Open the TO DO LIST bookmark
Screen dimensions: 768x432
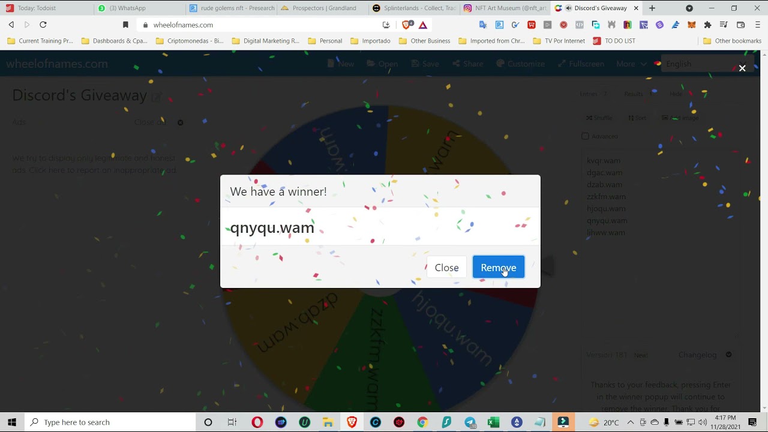[614, 41]
